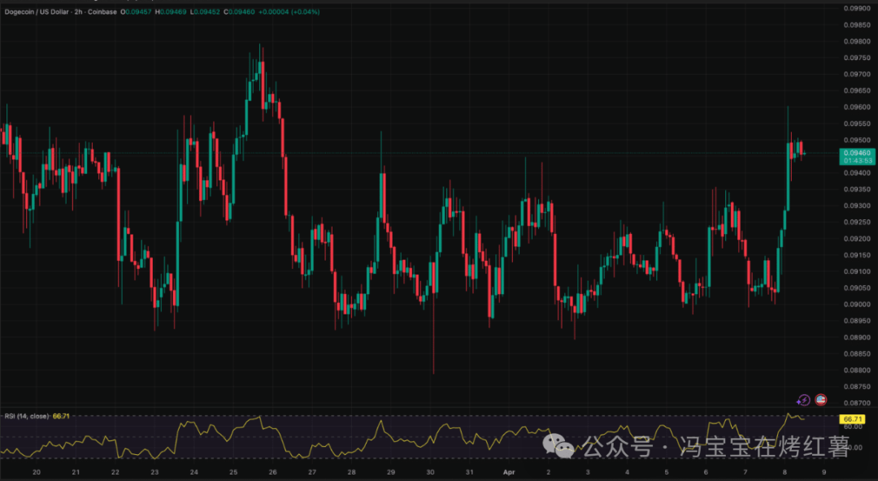Click the 2h interval in chart title
The width and height of the screenshot is (878, 481).
click(x=76, y=12)
